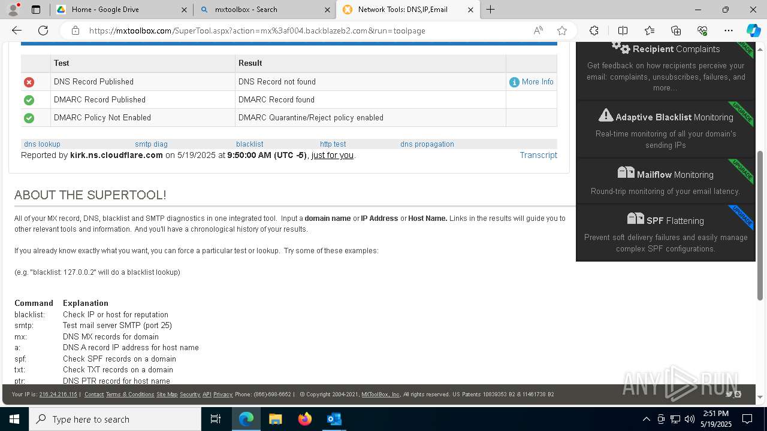Open the footer Contact link
This screenshot has height=431, width=767.
click(94, 394)
